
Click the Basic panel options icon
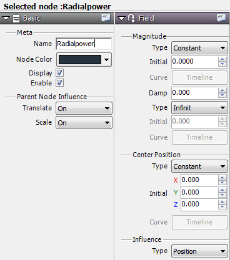[x=106, y=18]
